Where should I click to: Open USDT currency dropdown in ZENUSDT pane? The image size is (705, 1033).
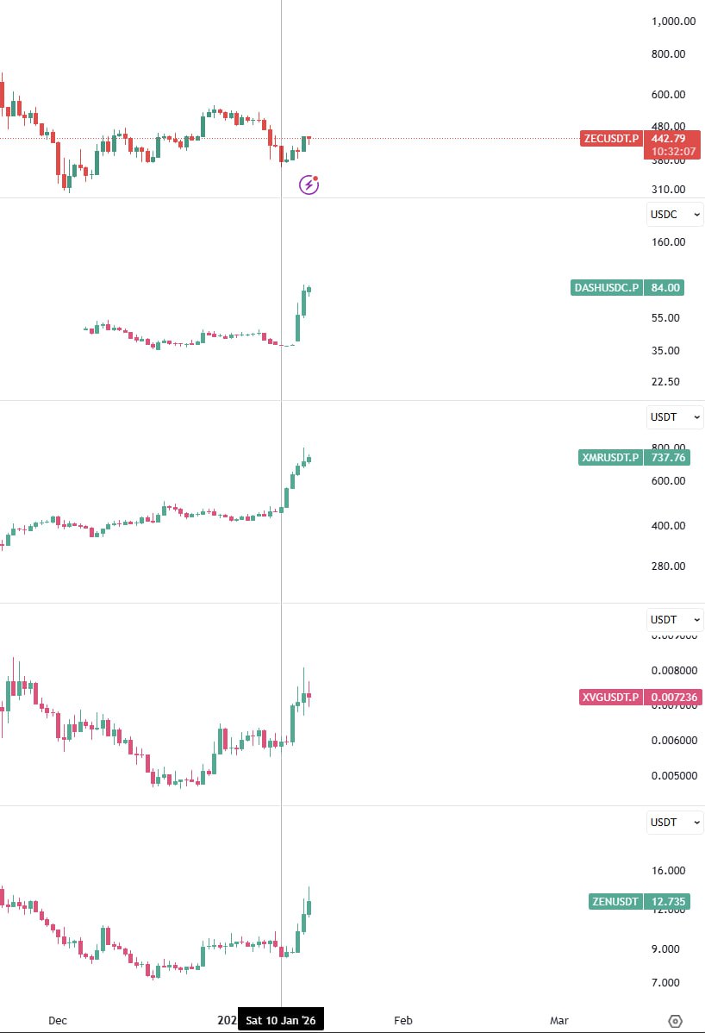pos(675,823)
